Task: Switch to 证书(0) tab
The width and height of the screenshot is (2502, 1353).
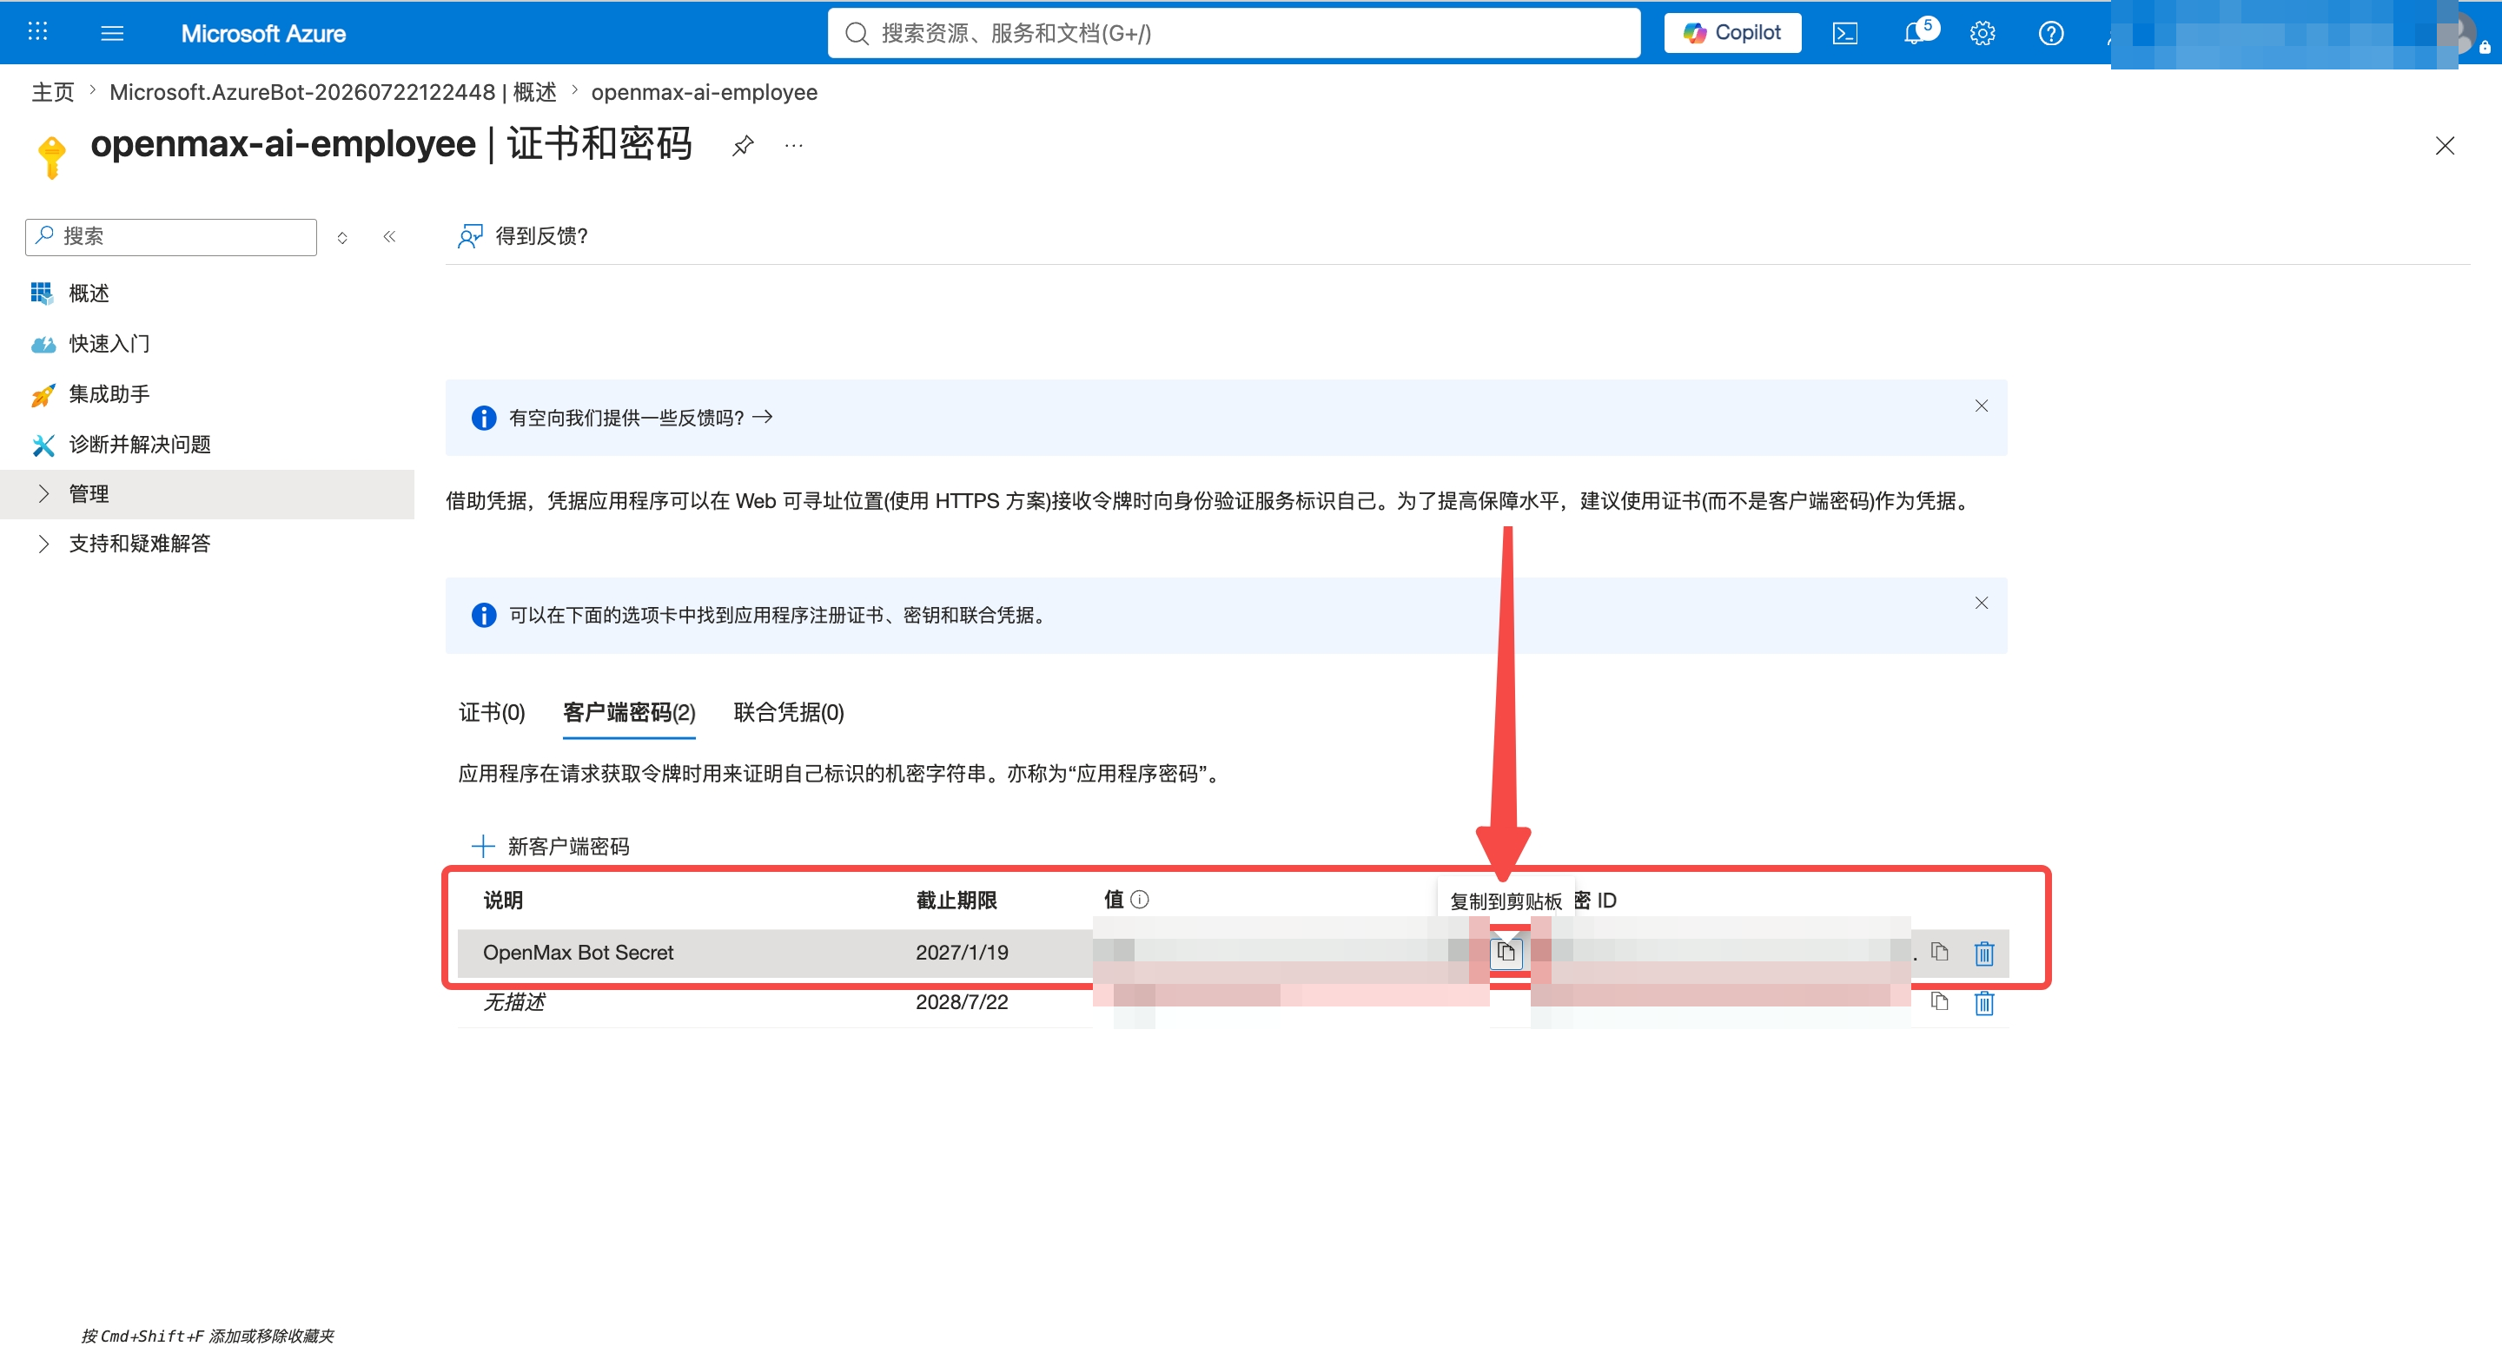Action: click(x=492, y=712)
